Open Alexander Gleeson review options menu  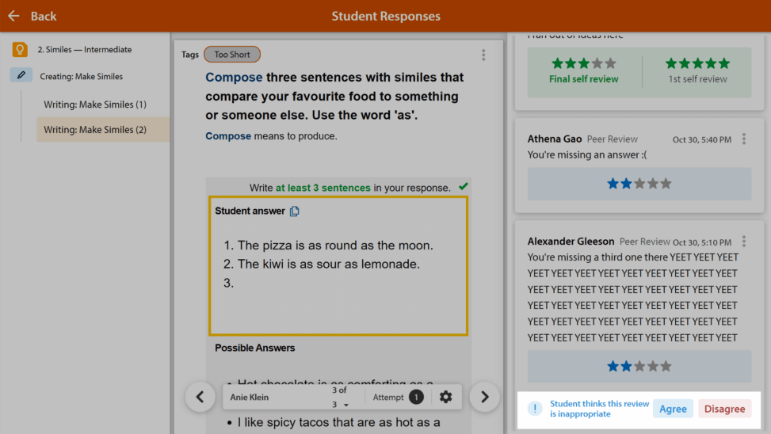pyautogui.click(x=744, y=242)
